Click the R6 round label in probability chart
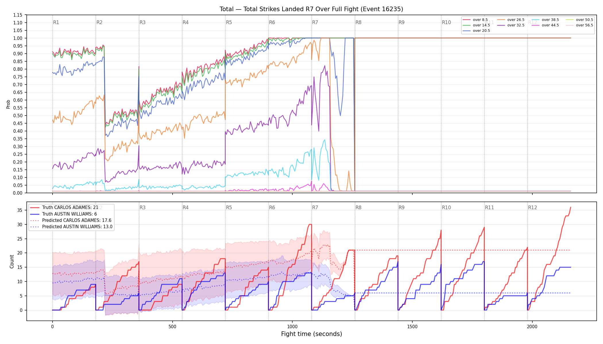603x344 pixels. tap(272, 22)
